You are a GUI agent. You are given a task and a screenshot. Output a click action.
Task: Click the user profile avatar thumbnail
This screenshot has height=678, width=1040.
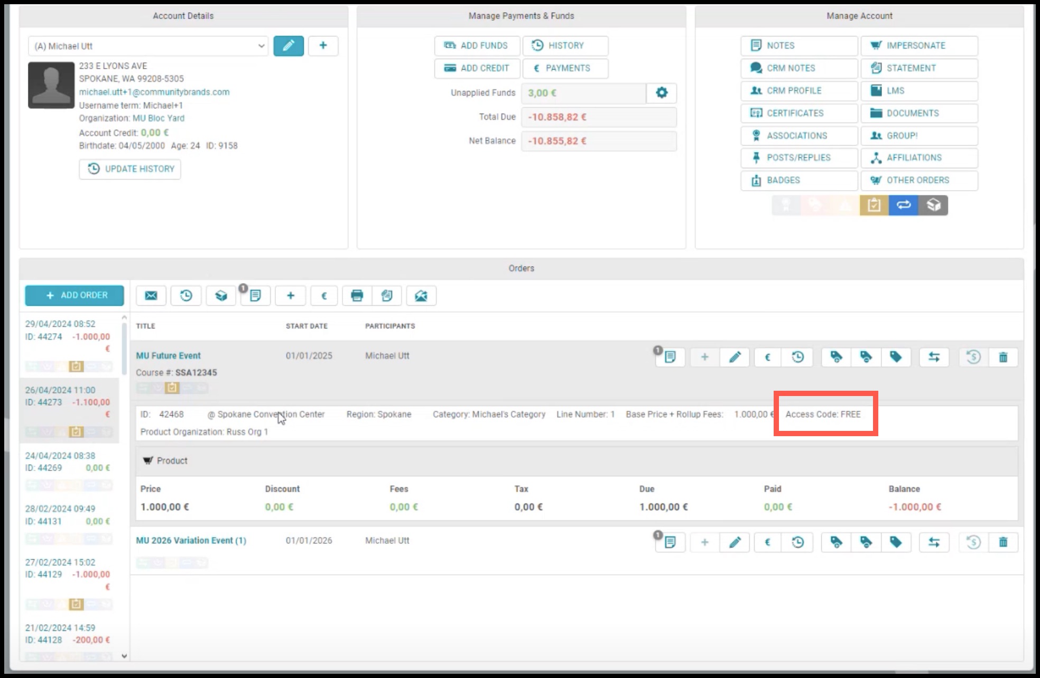click(51, 85)
